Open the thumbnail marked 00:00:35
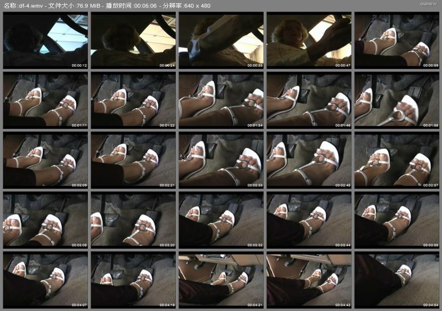 click(221, 41)
